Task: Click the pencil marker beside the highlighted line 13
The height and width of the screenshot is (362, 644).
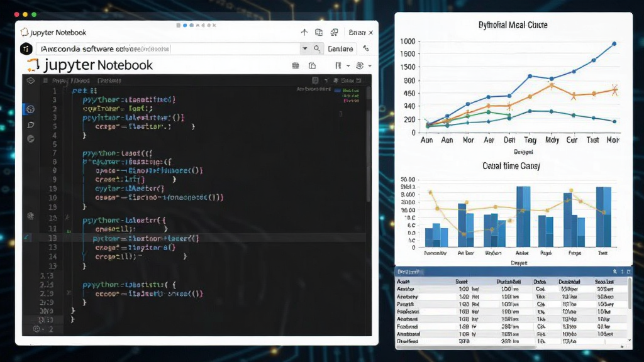Action: pos(26,238)
